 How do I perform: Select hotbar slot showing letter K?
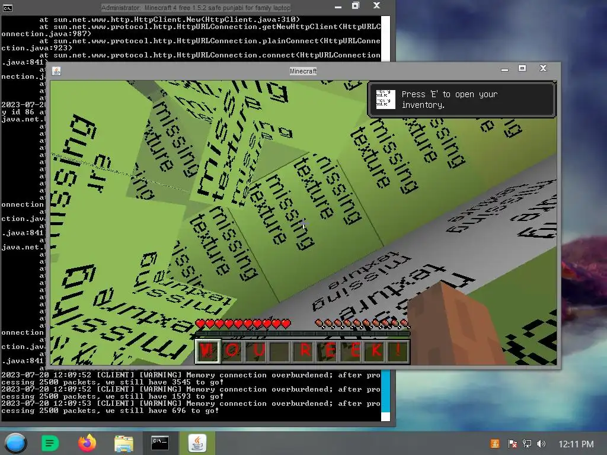pyautogui.click(x=376, y=351)
